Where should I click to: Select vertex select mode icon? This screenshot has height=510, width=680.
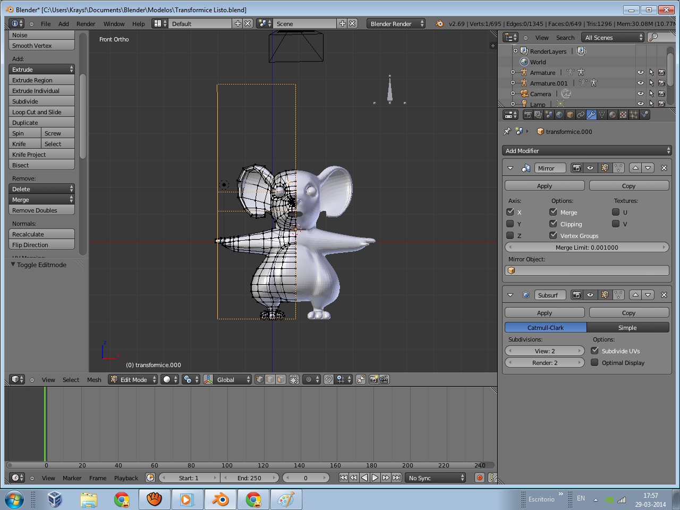coord(259,379)
